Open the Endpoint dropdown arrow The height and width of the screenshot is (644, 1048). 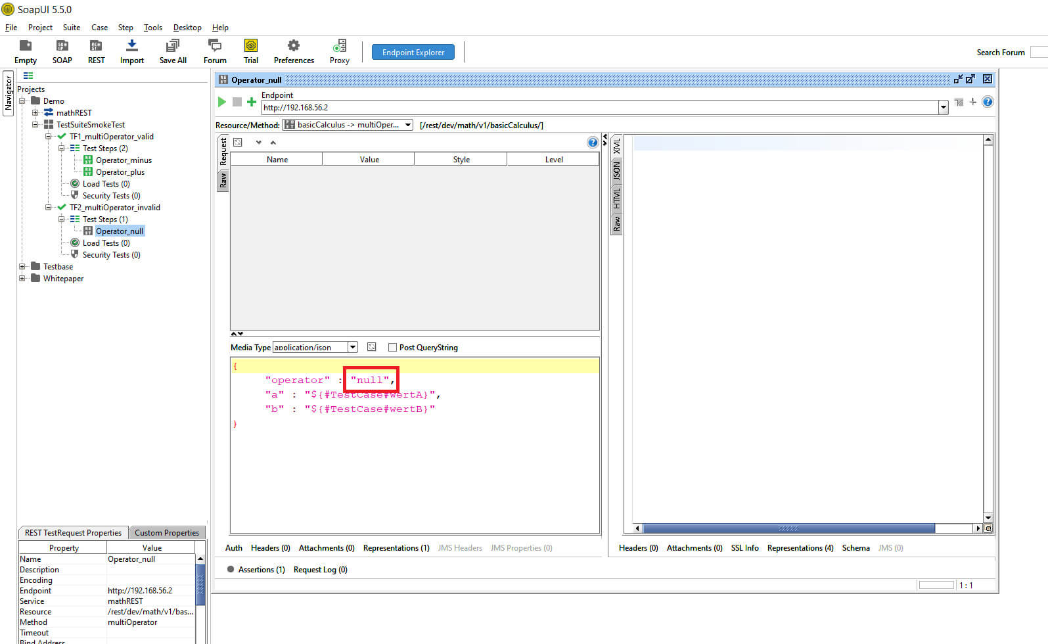click(944, 108)
